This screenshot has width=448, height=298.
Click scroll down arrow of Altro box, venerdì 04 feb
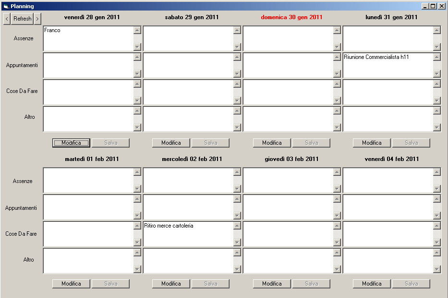tap(437, 269)
